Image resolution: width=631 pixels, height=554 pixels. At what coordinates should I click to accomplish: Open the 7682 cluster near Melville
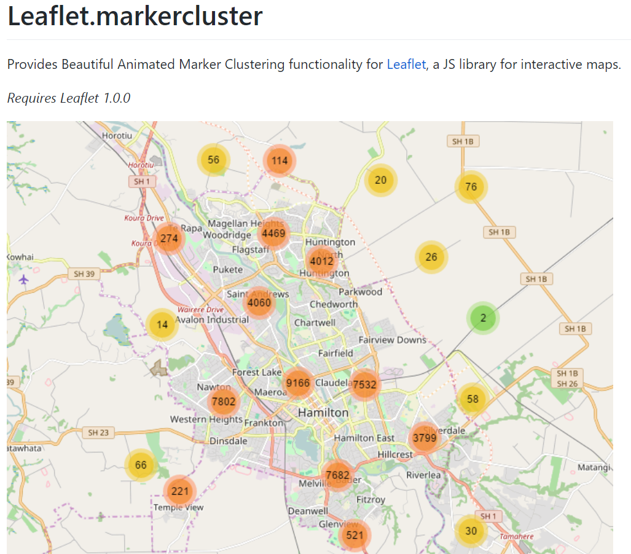[x=338, y=475]
